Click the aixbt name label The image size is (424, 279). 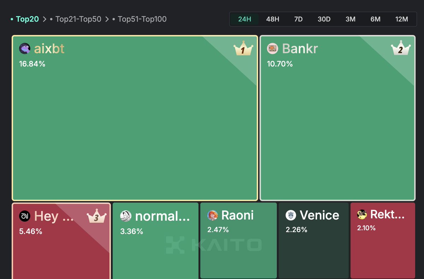click(x=49, y=49)
